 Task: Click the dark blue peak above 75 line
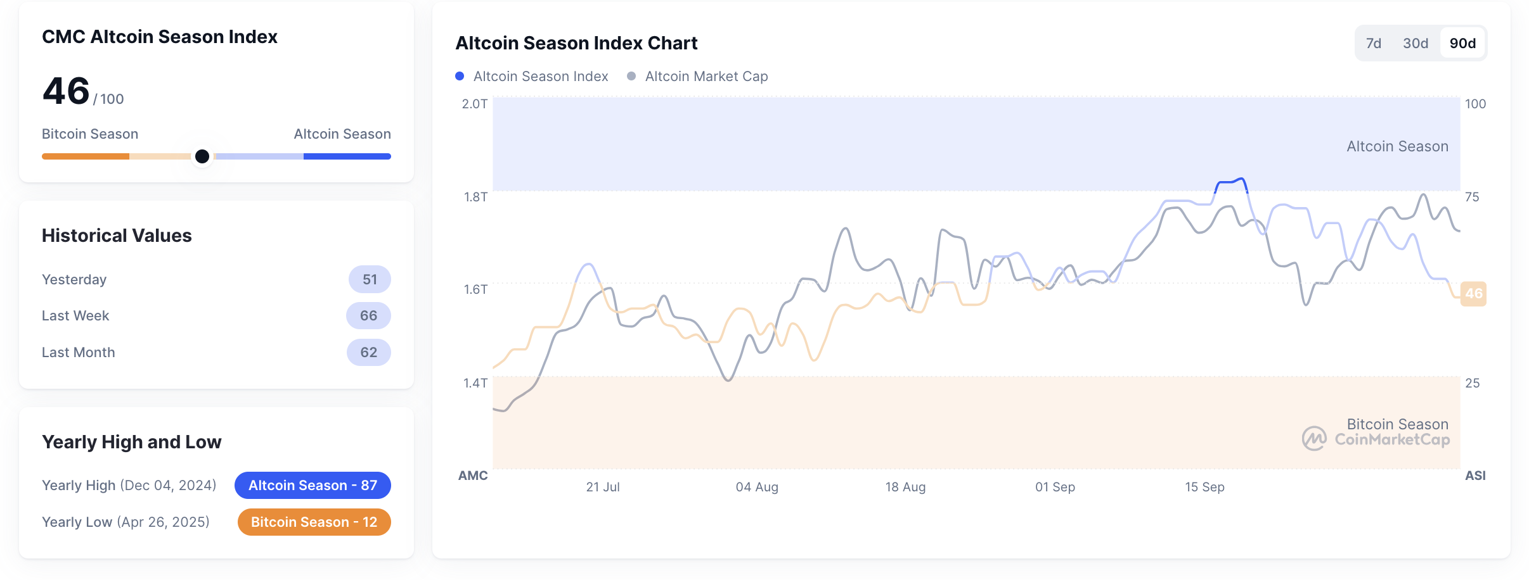tap(1230, 182)
